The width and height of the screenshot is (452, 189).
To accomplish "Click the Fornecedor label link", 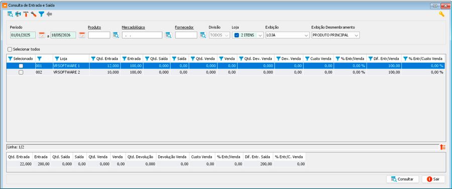I will click(x=184, y=27).
